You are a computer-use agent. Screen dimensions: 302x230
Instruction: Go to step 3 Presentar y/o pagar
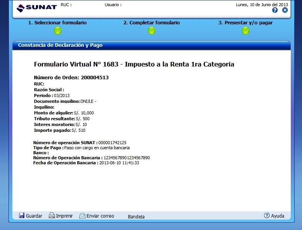tap(246, 23)
